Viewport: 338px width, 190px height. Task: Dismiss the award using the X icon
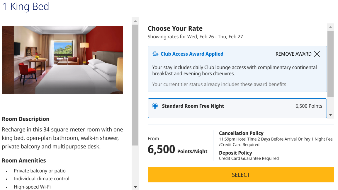[x=317, y=54]
